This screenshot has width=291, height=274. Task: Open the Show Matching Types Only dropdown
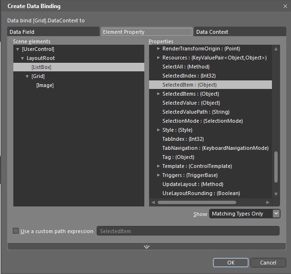click(x=245, y=214)
